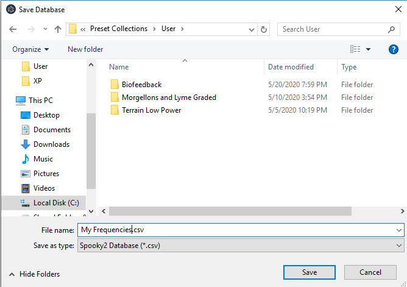Open the File name history dropdown

(399, 230)
